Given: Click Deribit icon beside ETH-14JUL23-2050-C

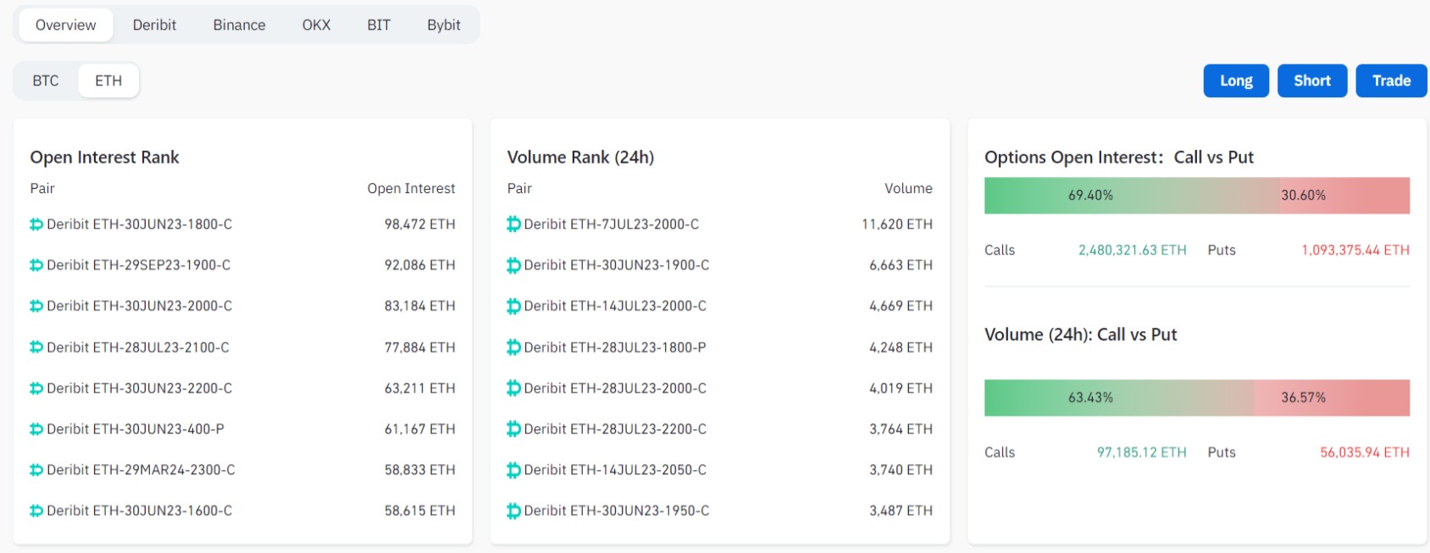Looking at the screenshot, I should coord(513,470).
